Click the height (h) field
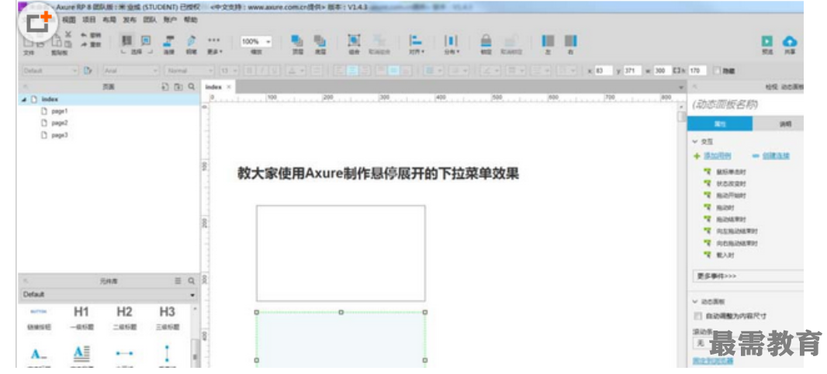This screenshot has height=374, width=827. (698, 70)
